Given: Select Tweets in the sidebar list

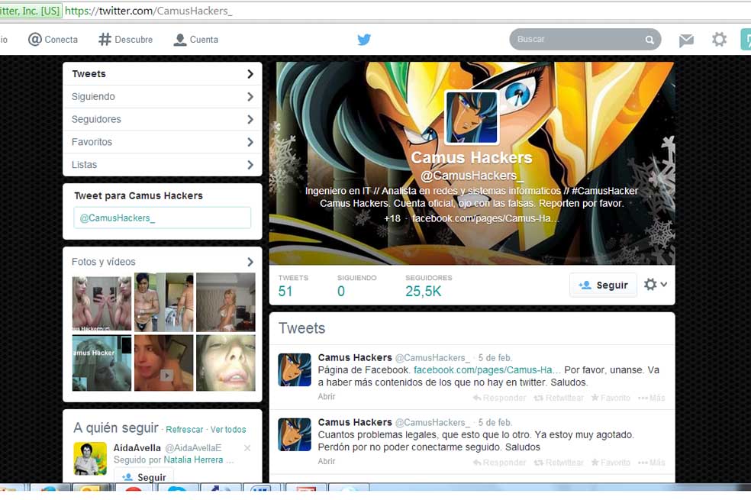Looking at the screenshot, I should click(x=163, y=74).
